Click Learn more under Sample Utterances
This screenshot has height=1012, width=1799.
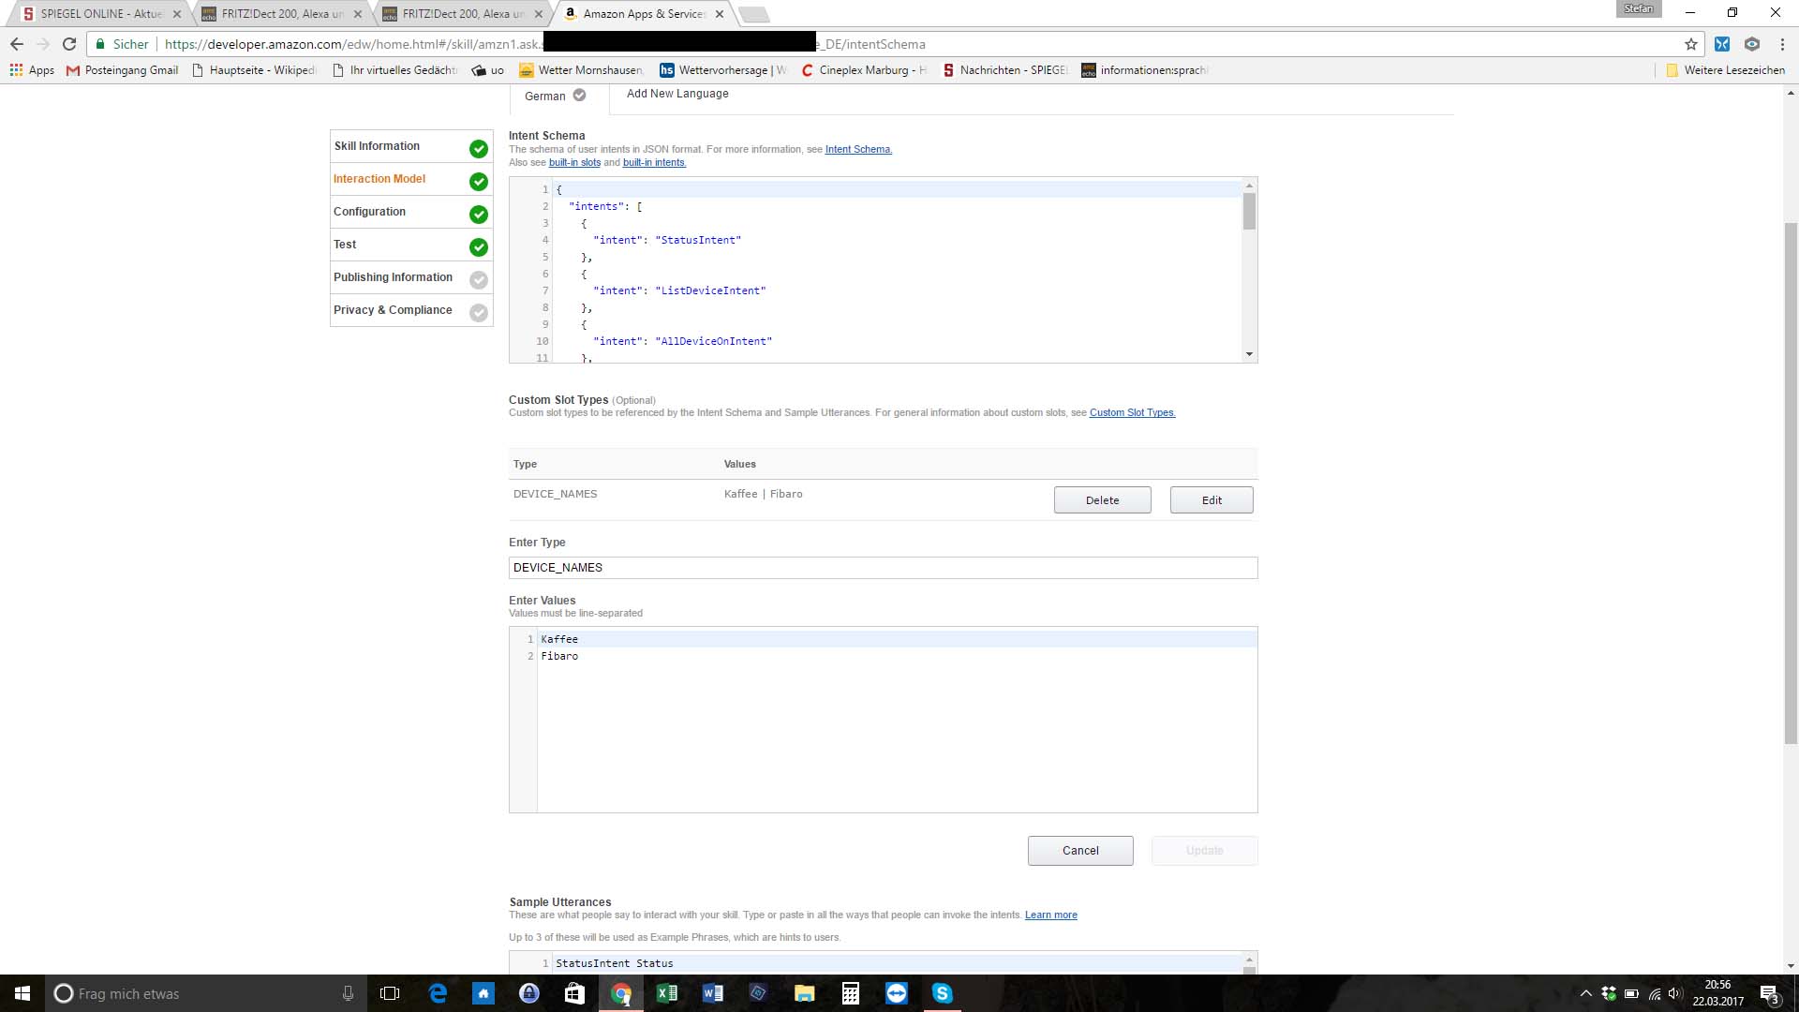point(1050,915)
